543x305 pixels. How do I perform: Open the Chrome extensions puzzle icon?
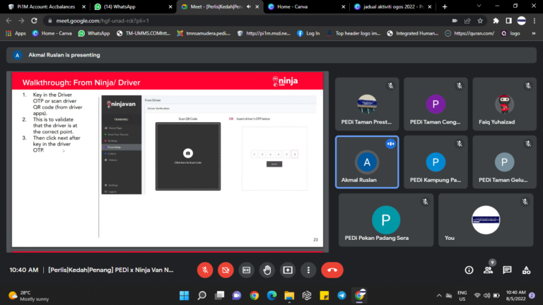pos(496,20)
